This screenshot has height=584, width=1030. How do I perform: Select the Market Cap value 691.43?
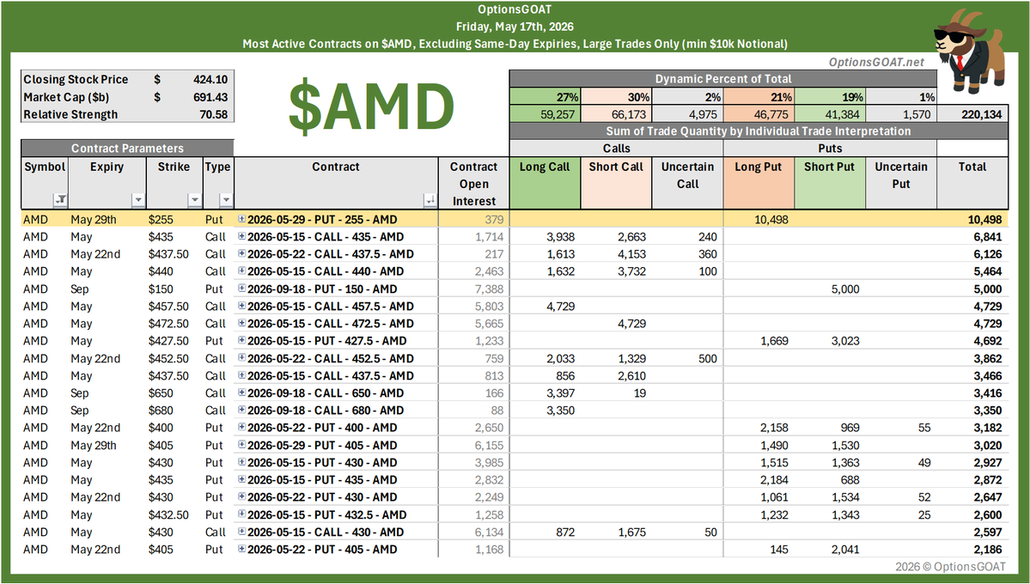pos(210,97)
